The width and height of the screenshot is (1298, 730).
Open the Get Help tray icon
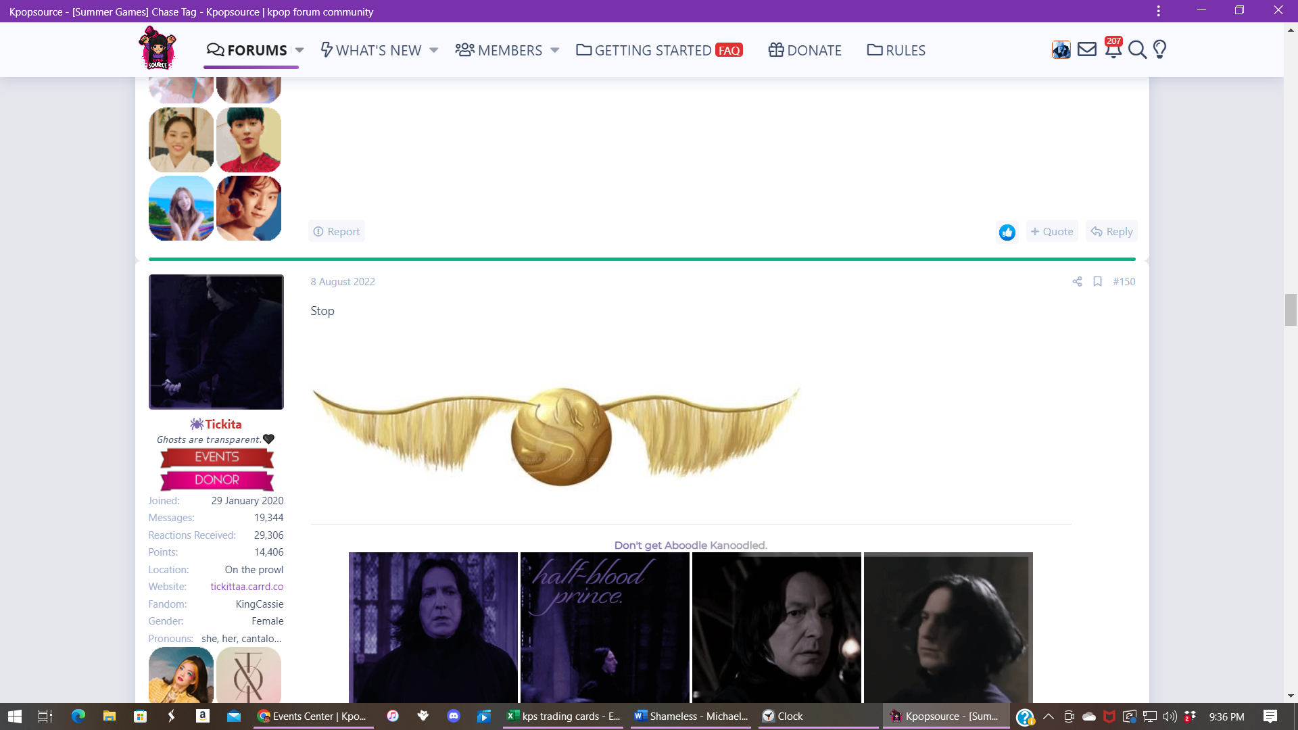tap(1025, 716)
